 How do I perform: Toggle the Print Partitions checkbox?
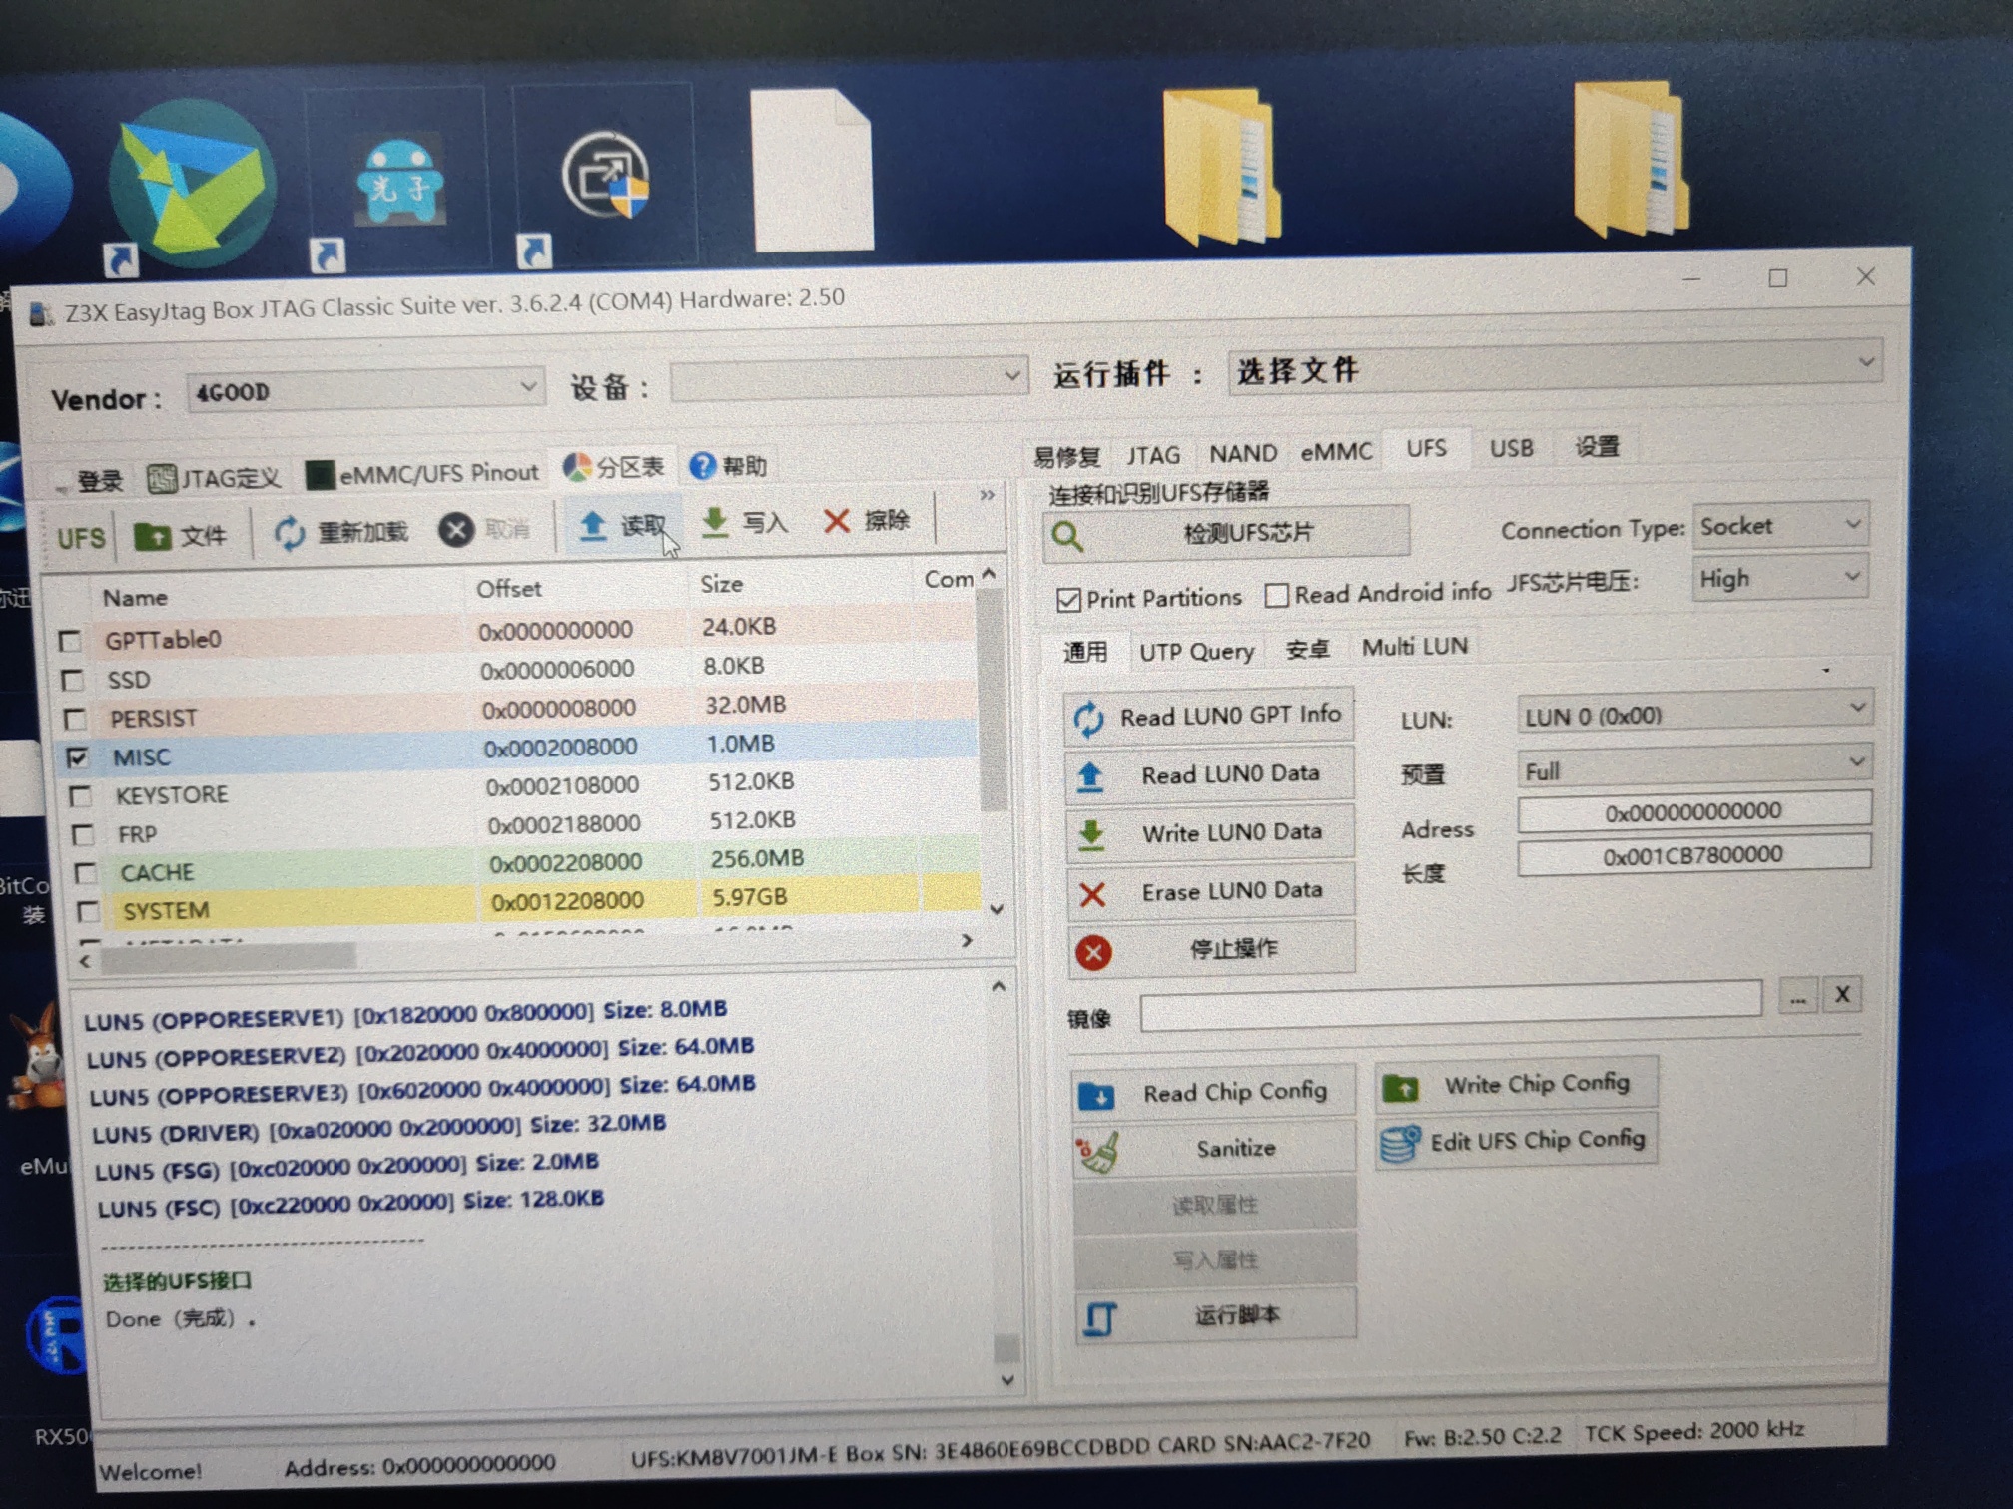click(1068, 600)
